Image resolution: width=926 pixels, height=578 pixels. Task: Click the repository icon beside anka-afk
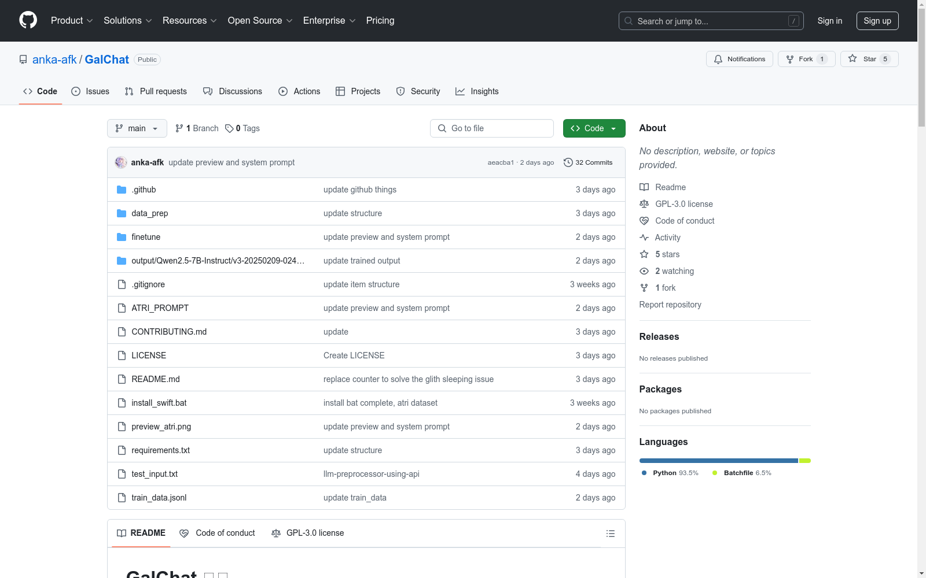(x=23, y=60)
